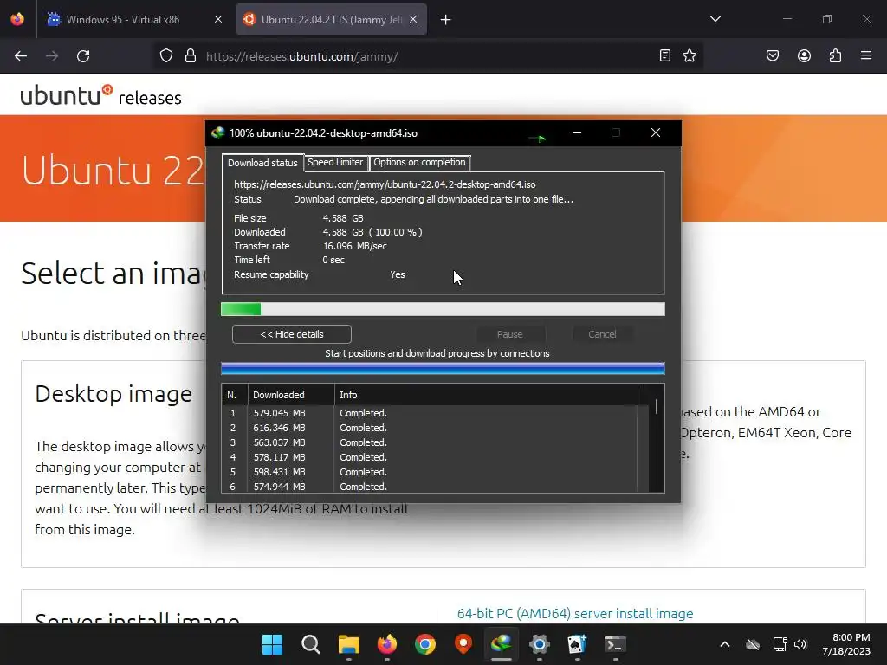The height and width of the screenshot is (665, 887).
Task: Open the Speed Limiter tab
Action: point(335,162)
